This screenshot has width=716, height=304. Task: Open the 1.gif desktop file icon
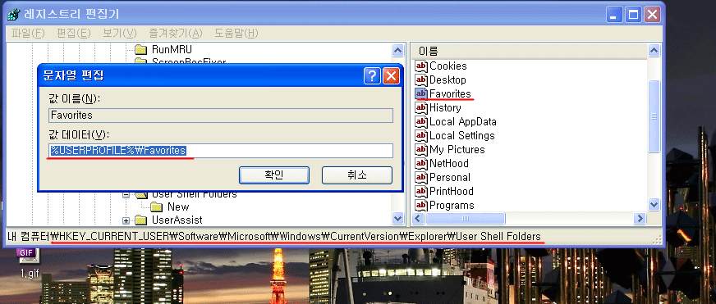(x=28, y=257)
